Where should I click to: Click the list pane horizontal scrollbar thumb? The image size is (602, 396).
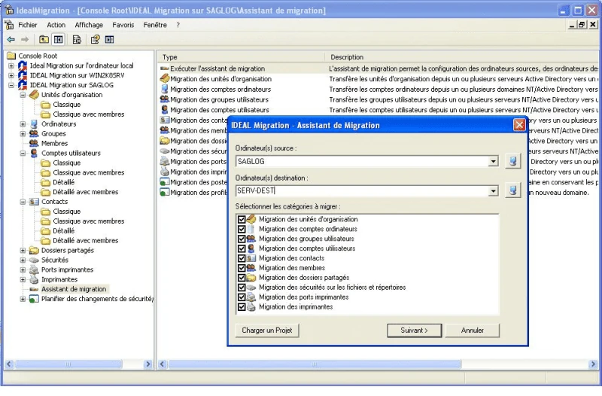click(315, 364)
